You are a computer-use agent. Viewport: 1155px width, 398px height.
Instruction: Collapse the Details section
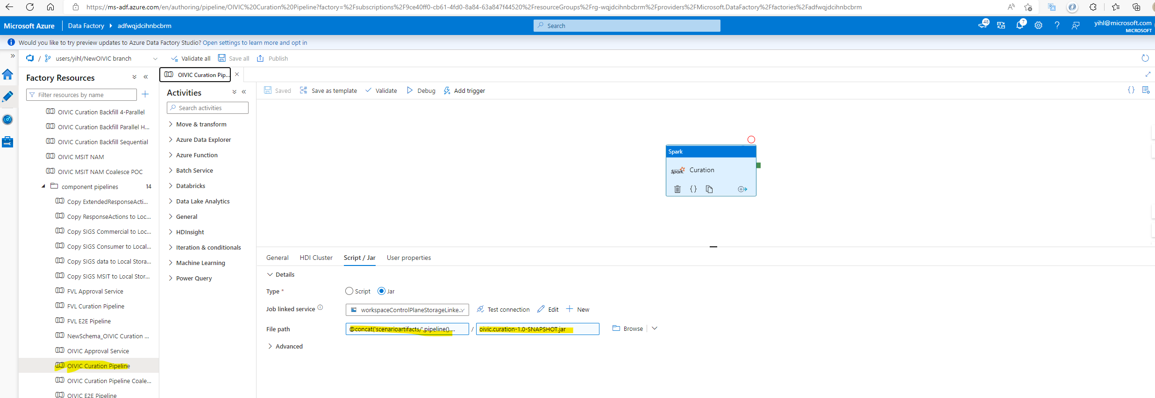[281, 274]
